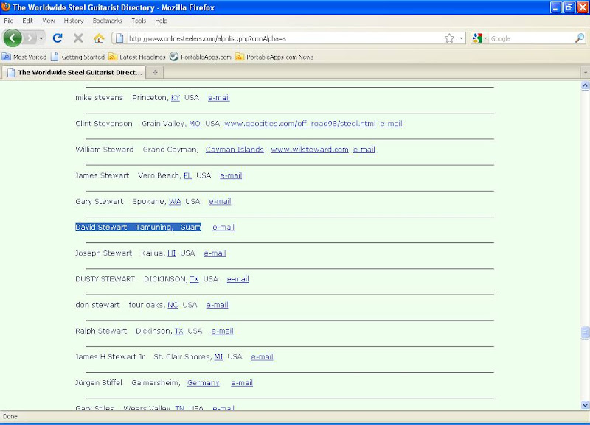Bookmark this page with the star icon
This screenshot has height=425, width=590.
(x=449, y=38)
